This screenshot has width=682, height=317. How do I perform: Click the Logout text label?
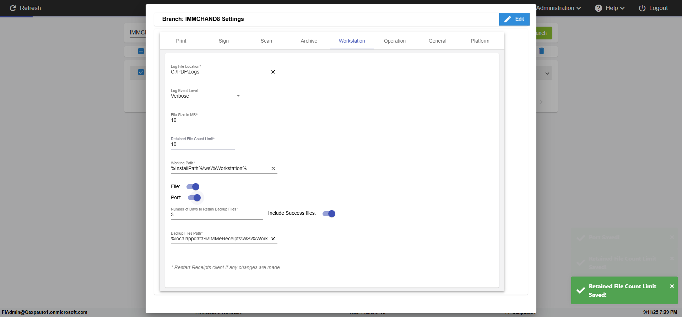pyautogui.click(x=659, y=8)
